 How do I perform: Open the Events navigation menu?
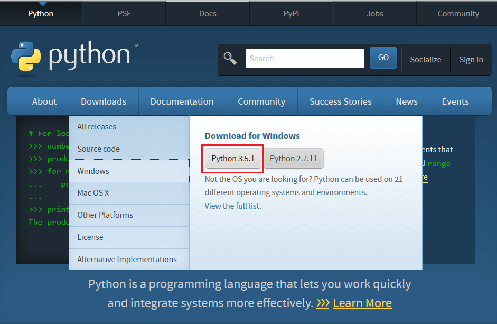[x=455, y=101]
